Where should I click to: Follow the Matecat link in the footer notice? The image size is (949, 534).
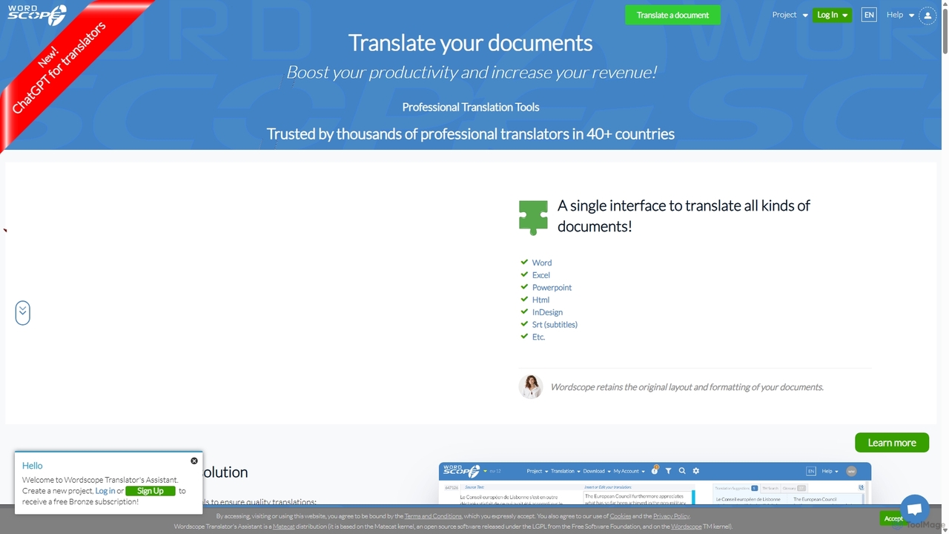point(283,527)
